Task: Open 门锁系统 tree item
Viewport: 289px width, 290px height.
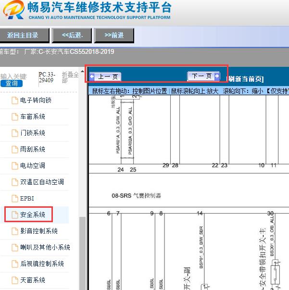Action: tap(33, 133)
